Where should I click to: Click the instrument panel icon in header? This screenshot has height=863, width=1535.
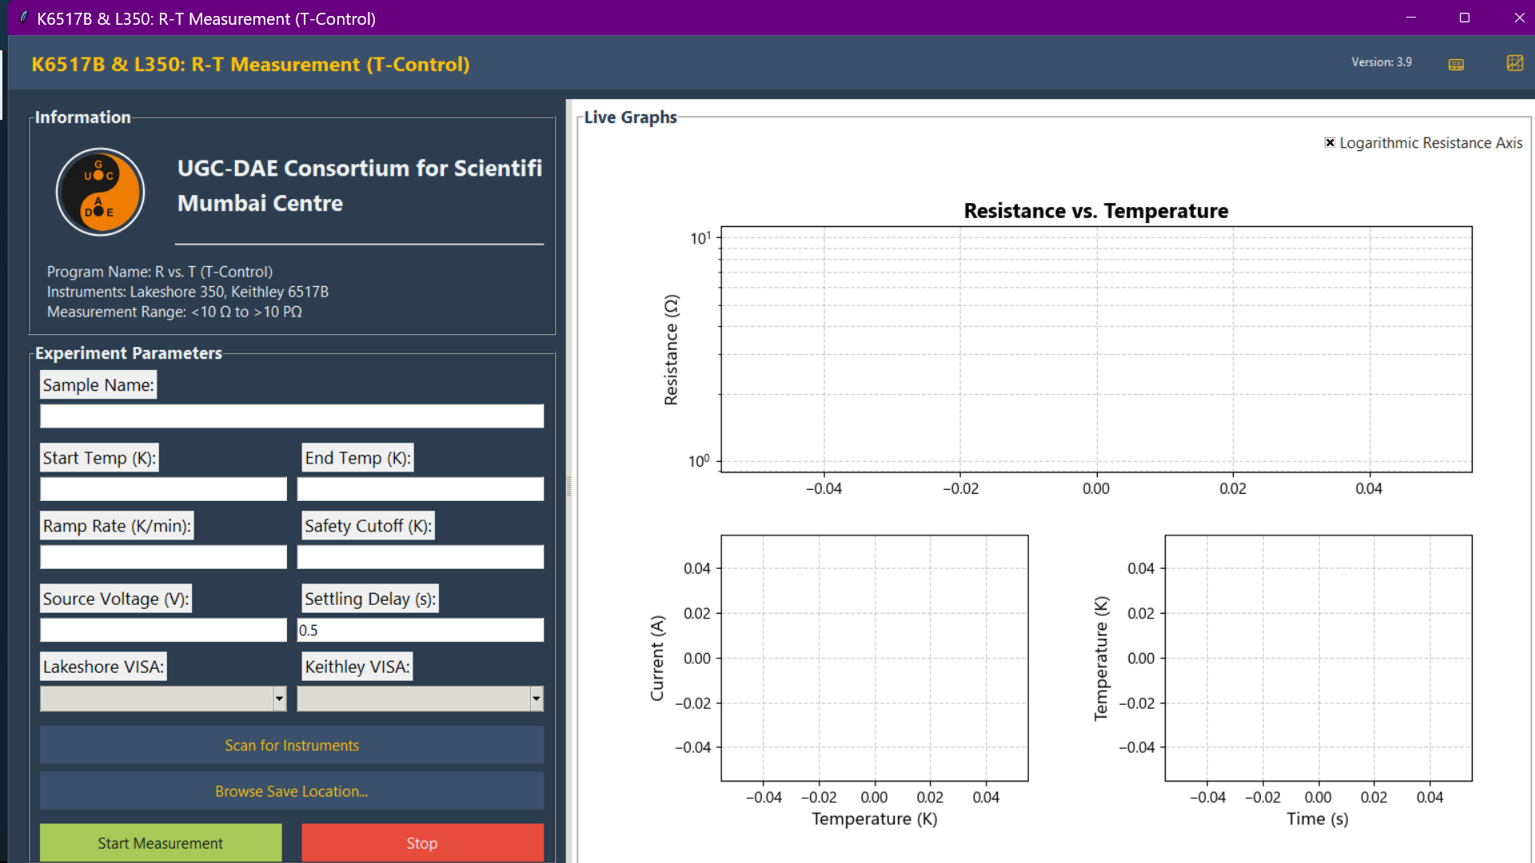click(1456, 64)
